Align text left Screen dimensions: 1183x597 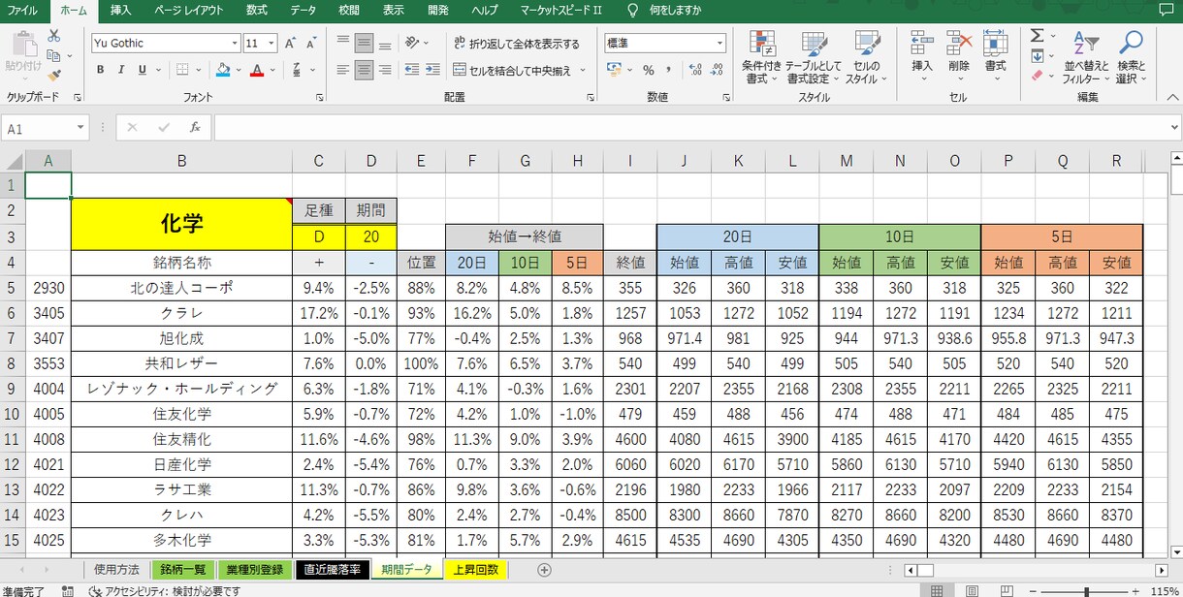pos(342,70)
